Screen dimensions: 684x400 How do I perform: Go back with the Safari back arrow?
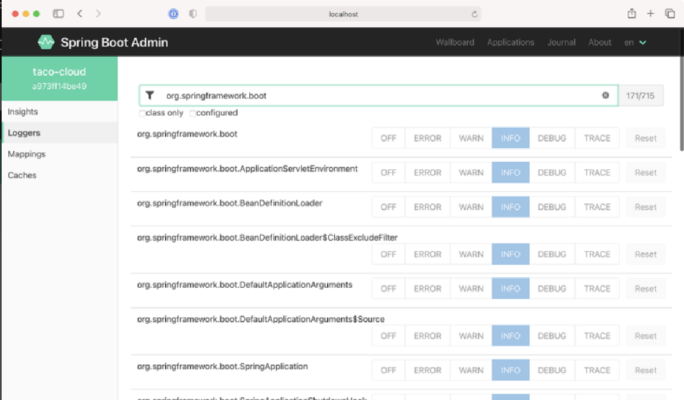(x=80, y=14)
